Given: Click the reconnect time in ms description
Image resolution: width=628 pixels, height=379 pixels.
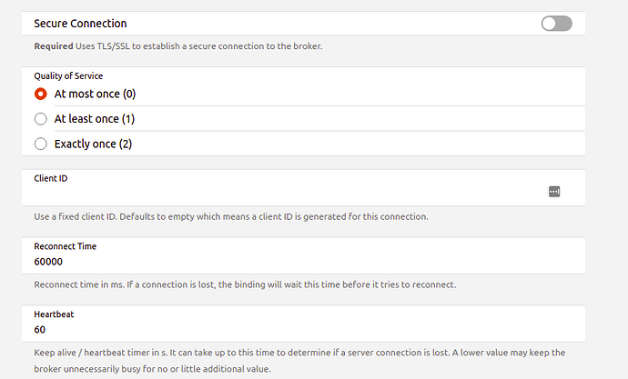Looking at the screenshot, I should [245, 284].
